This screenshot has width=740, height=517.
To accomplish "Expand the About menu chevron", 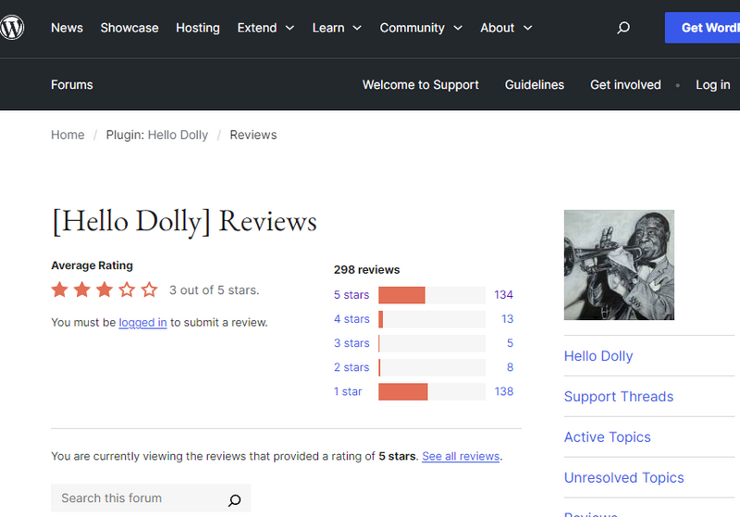I will (527, 28).
